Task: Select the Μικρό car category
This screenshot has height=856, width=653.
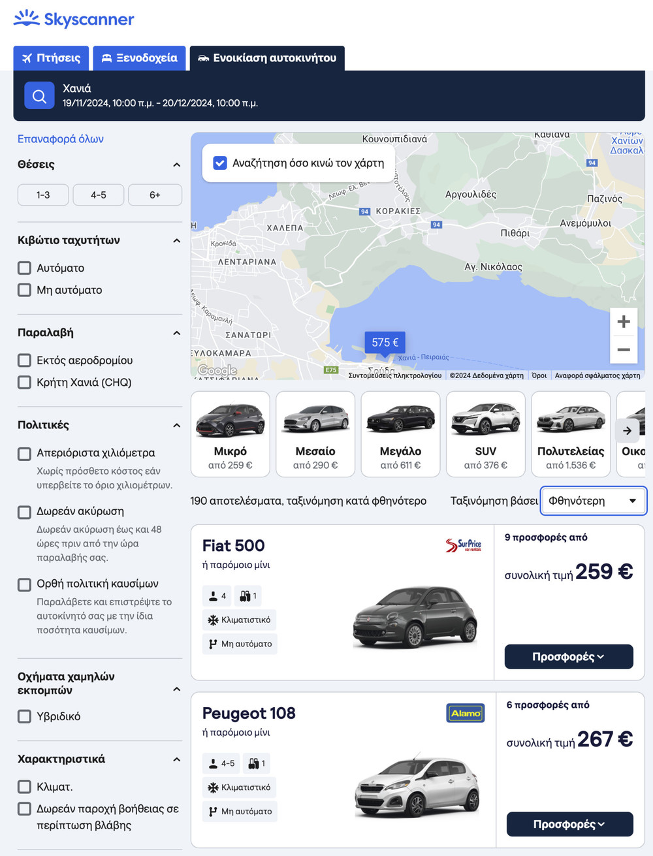Action: coord(230,434)
